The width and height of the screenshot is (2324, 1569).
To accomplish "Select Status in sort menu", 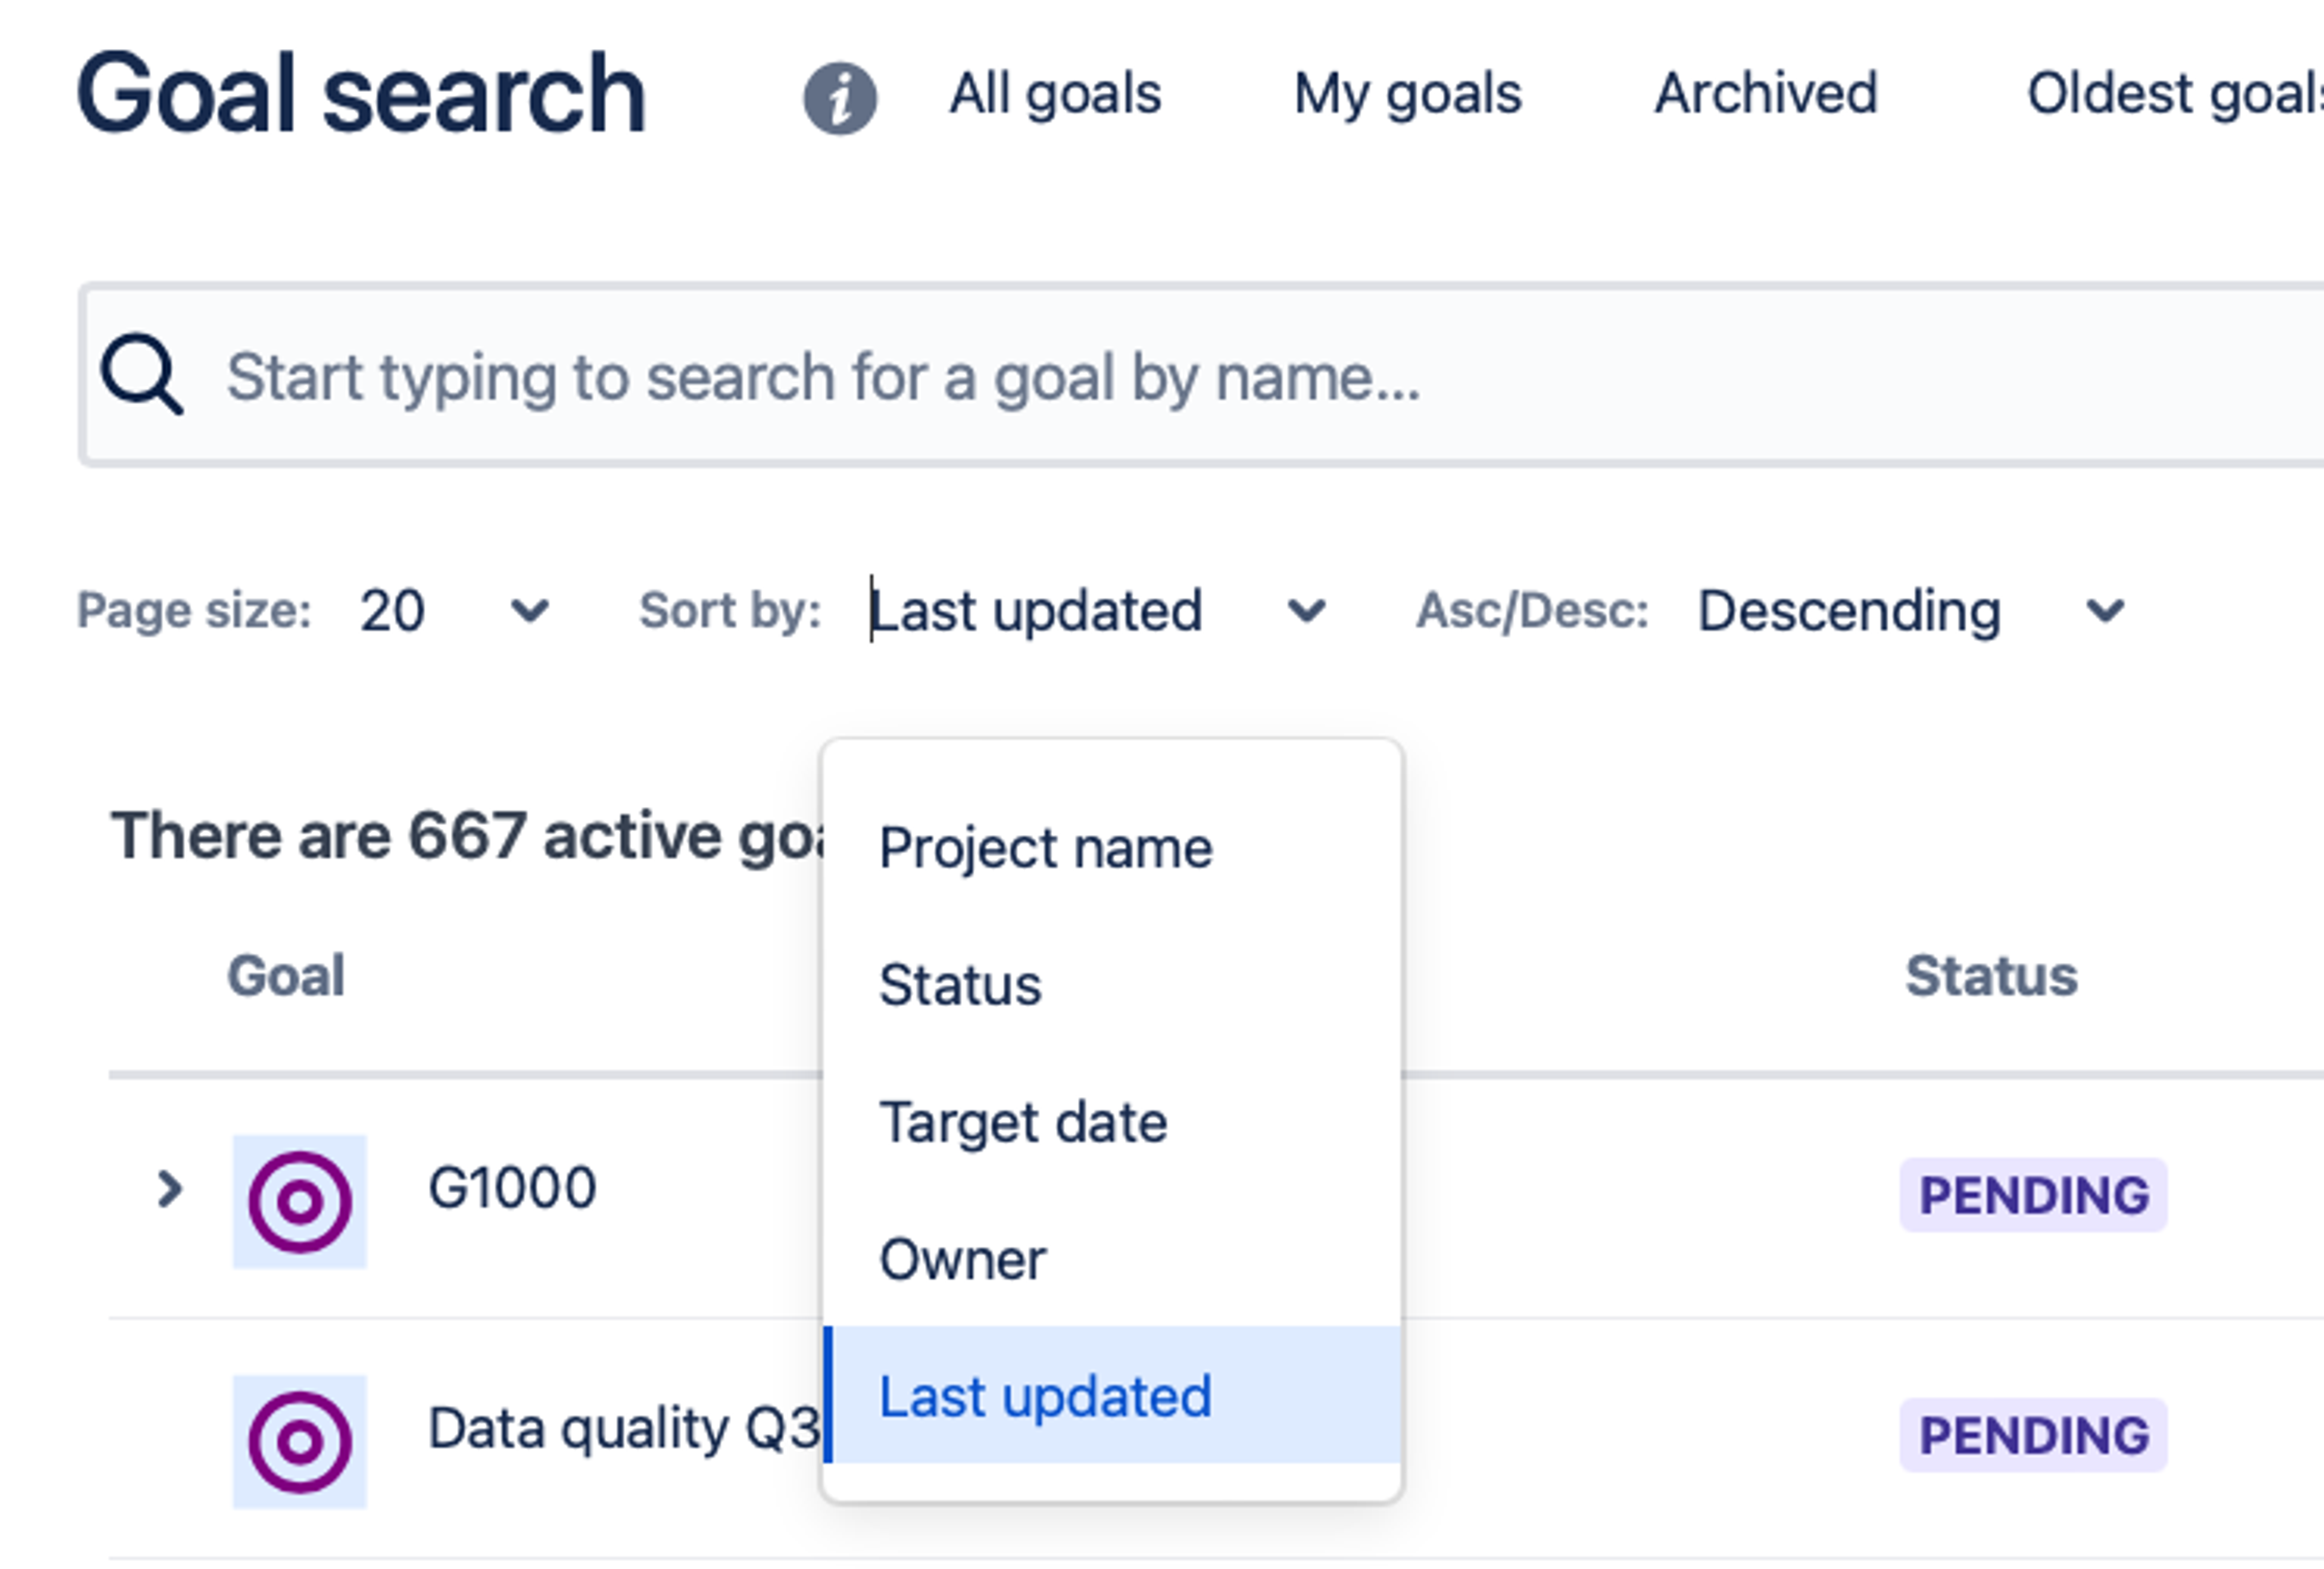I will click(x=960, y=985).
